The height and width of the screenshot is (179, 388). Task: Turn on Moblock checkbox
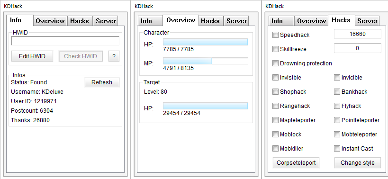275,134
